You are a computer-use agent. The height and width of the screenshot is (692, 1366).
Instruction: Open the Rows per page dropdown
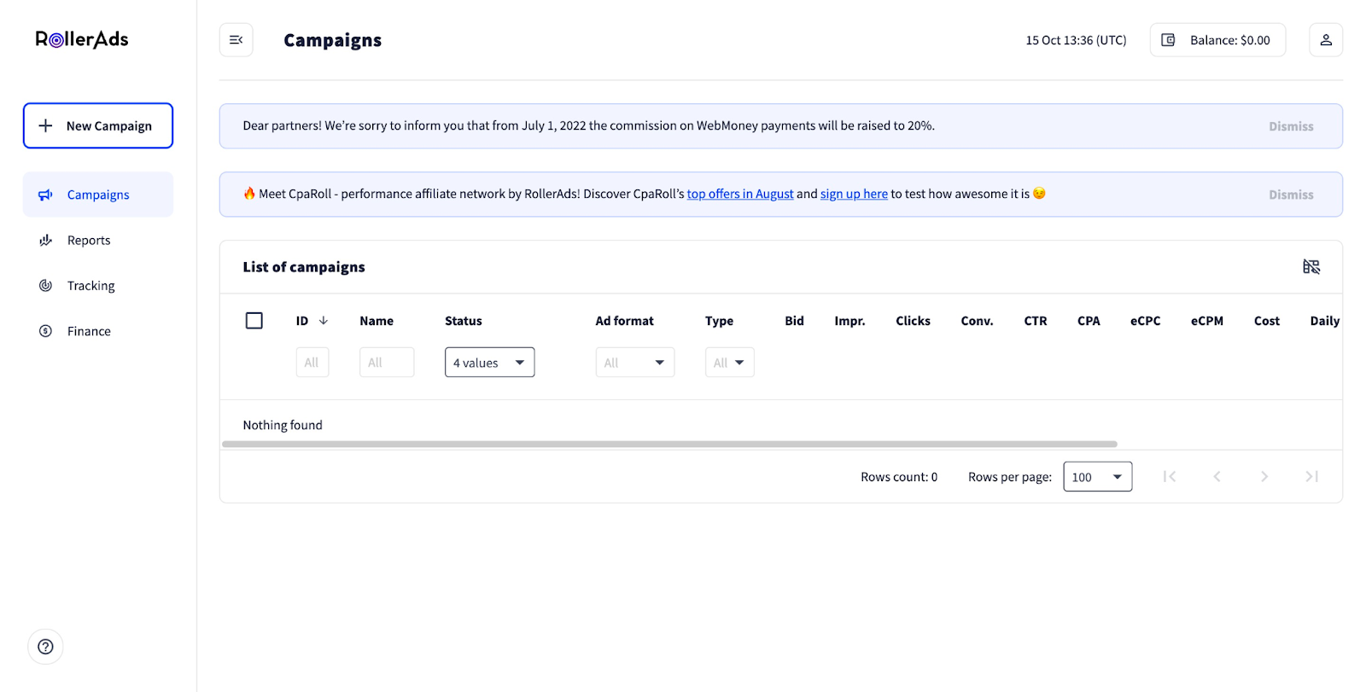coord(1097,477)
